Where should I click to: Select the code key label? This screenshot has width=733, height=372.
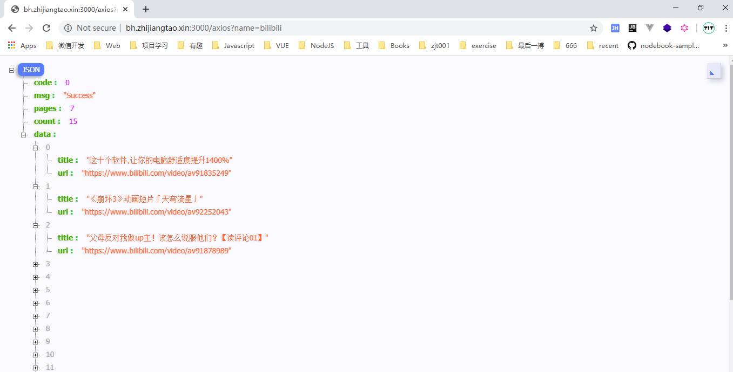(45, 82)
